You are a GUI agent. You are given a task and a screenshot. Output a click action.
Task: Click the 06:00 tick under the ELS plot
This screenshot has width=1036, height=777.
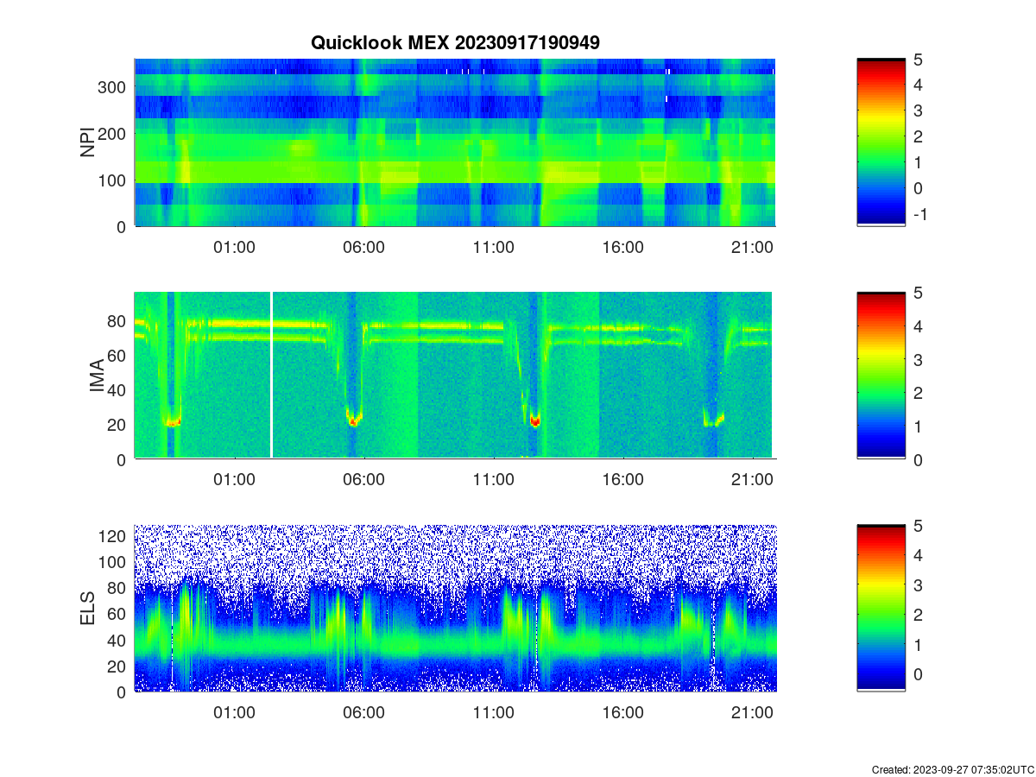[363, 713]
